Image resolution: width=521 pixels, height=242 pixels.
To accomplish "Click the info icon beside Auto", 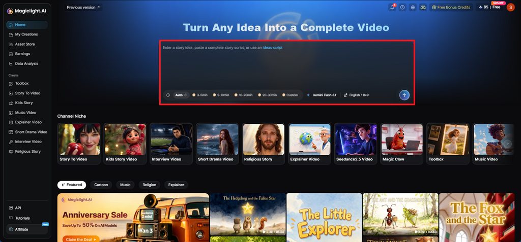I will pos(186,95).
